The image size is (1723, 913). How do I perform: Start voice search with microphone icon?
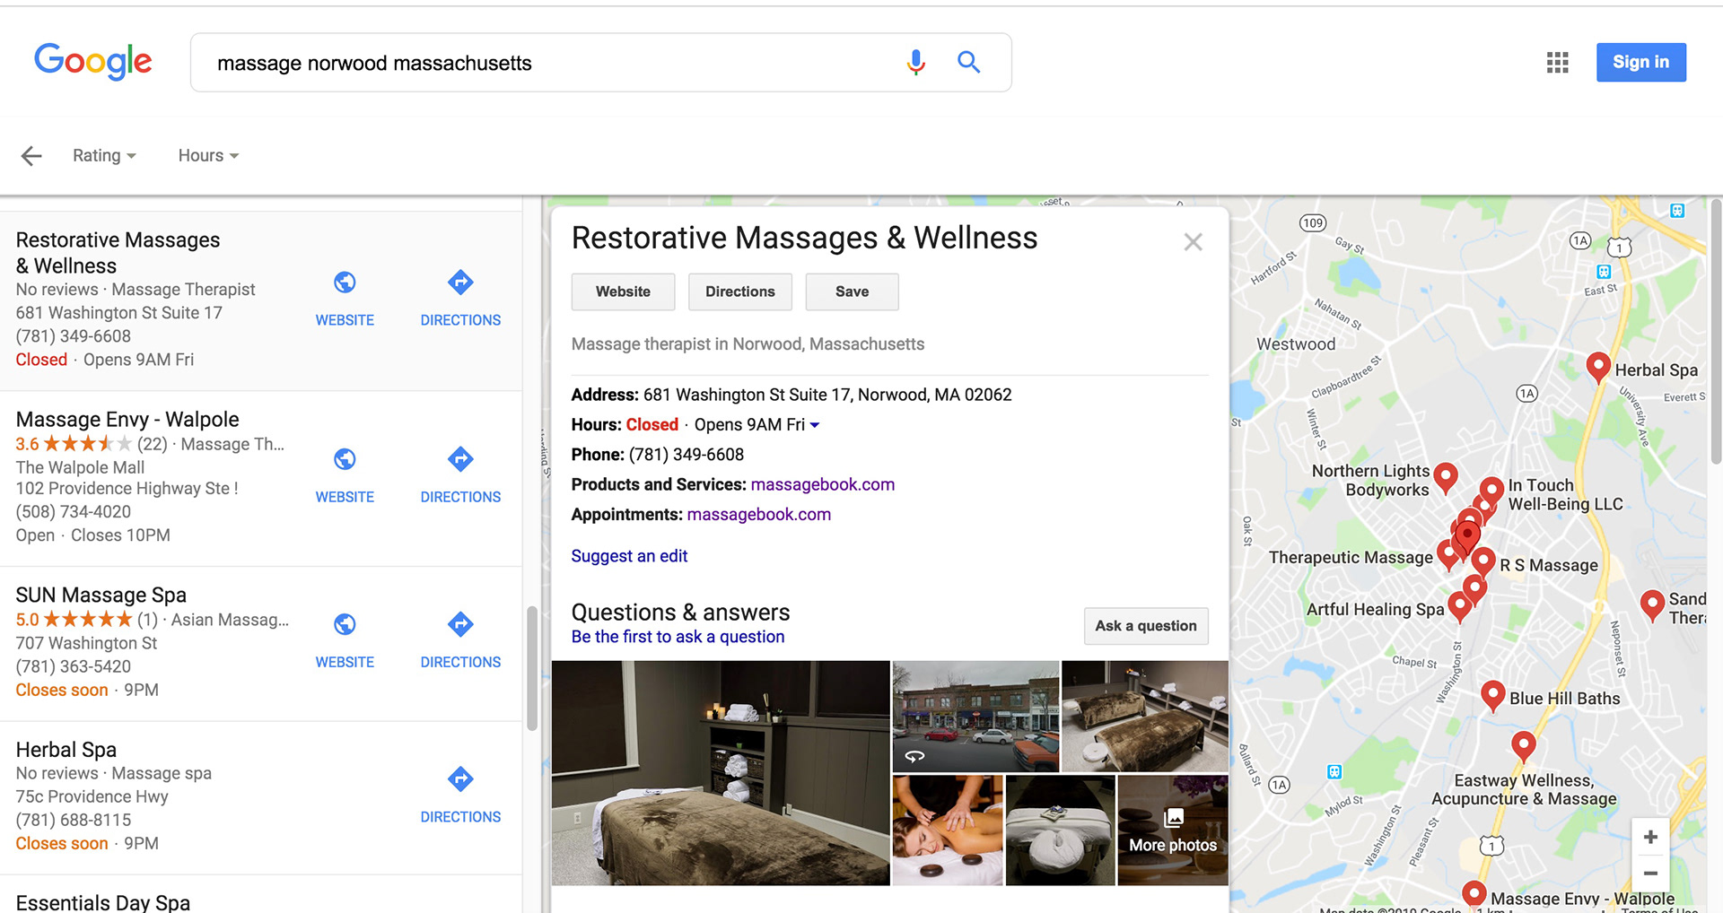point(915,62)
